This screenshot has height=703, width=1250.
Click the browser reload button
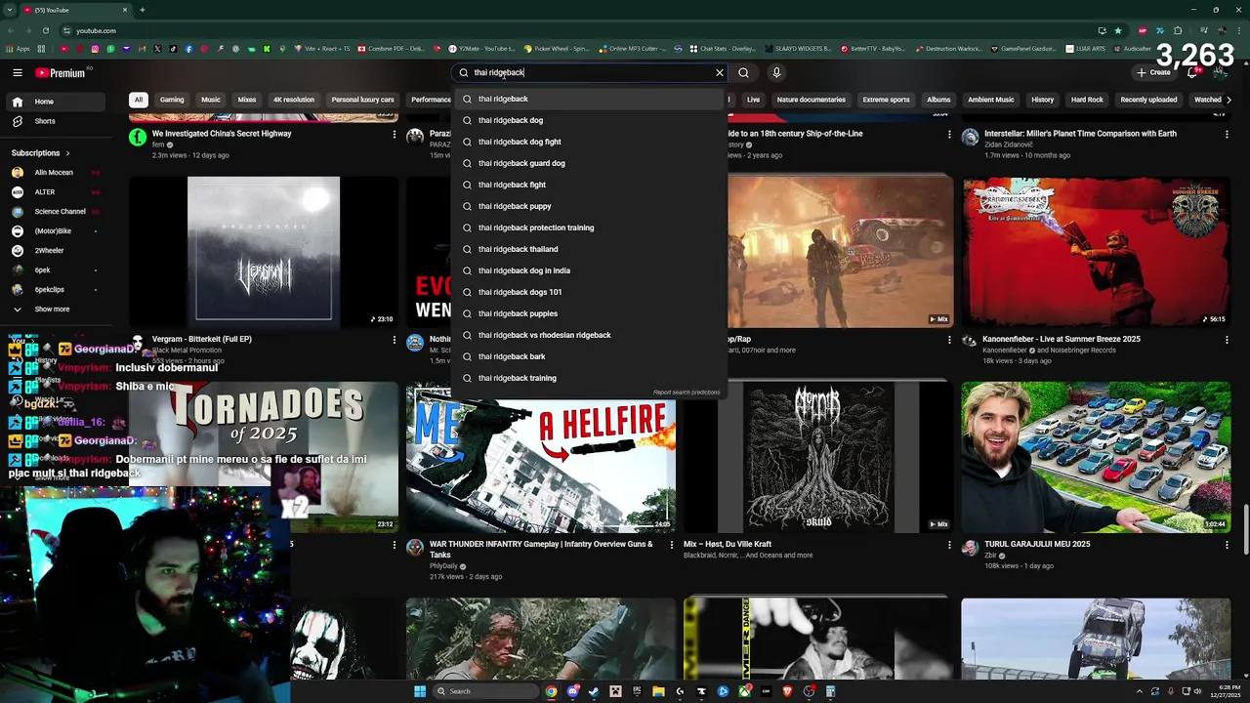pyautogui.click(x=46, y=30)
